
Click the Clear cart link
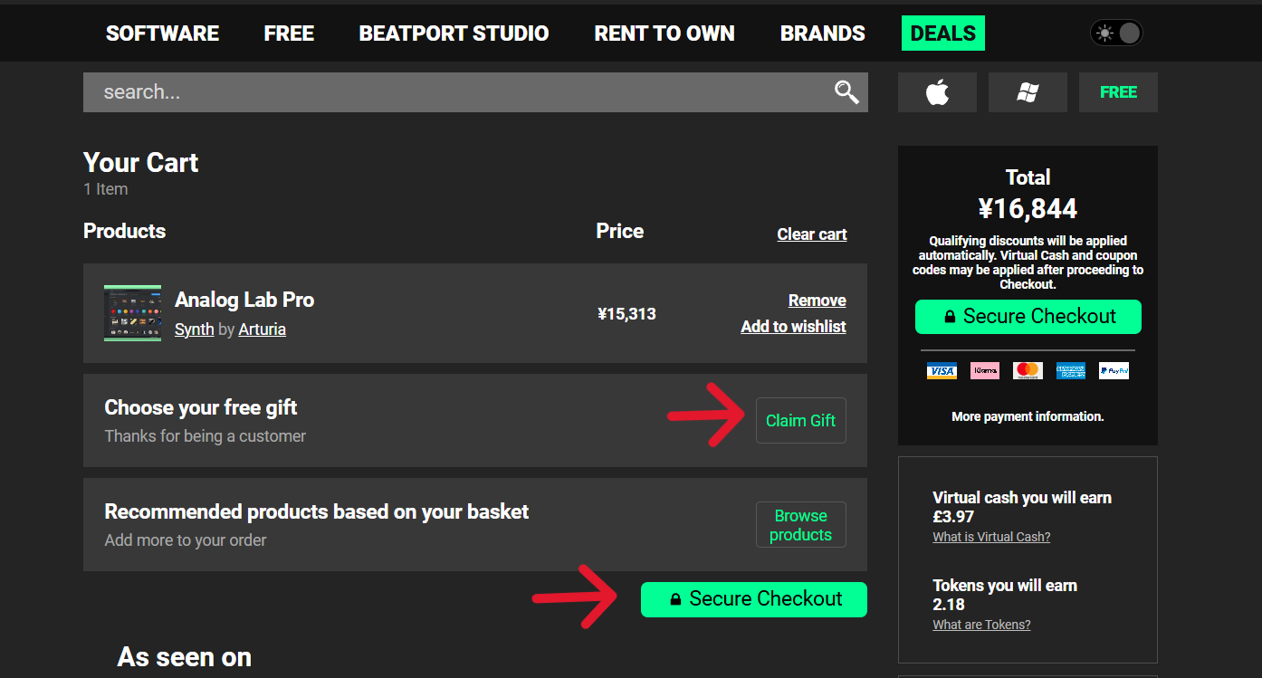click(x=812, y=234)
